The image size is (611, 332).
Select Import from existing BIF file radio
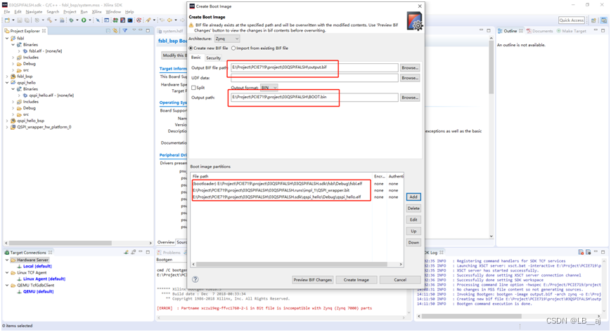[x=233, y=48]
